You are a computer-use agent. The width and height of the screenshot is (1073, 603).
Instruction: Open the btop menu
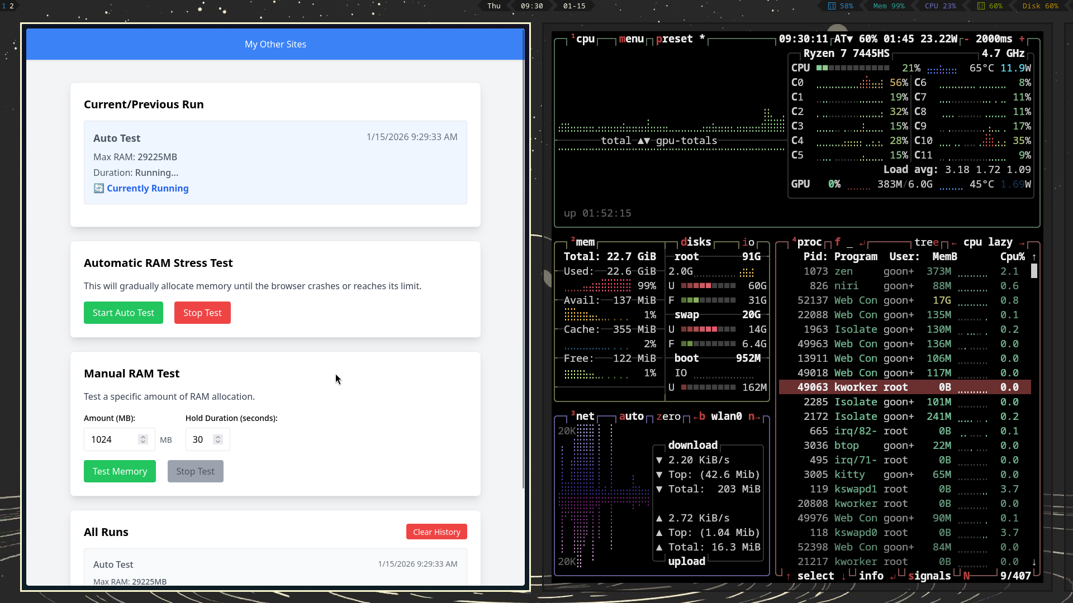631,39
